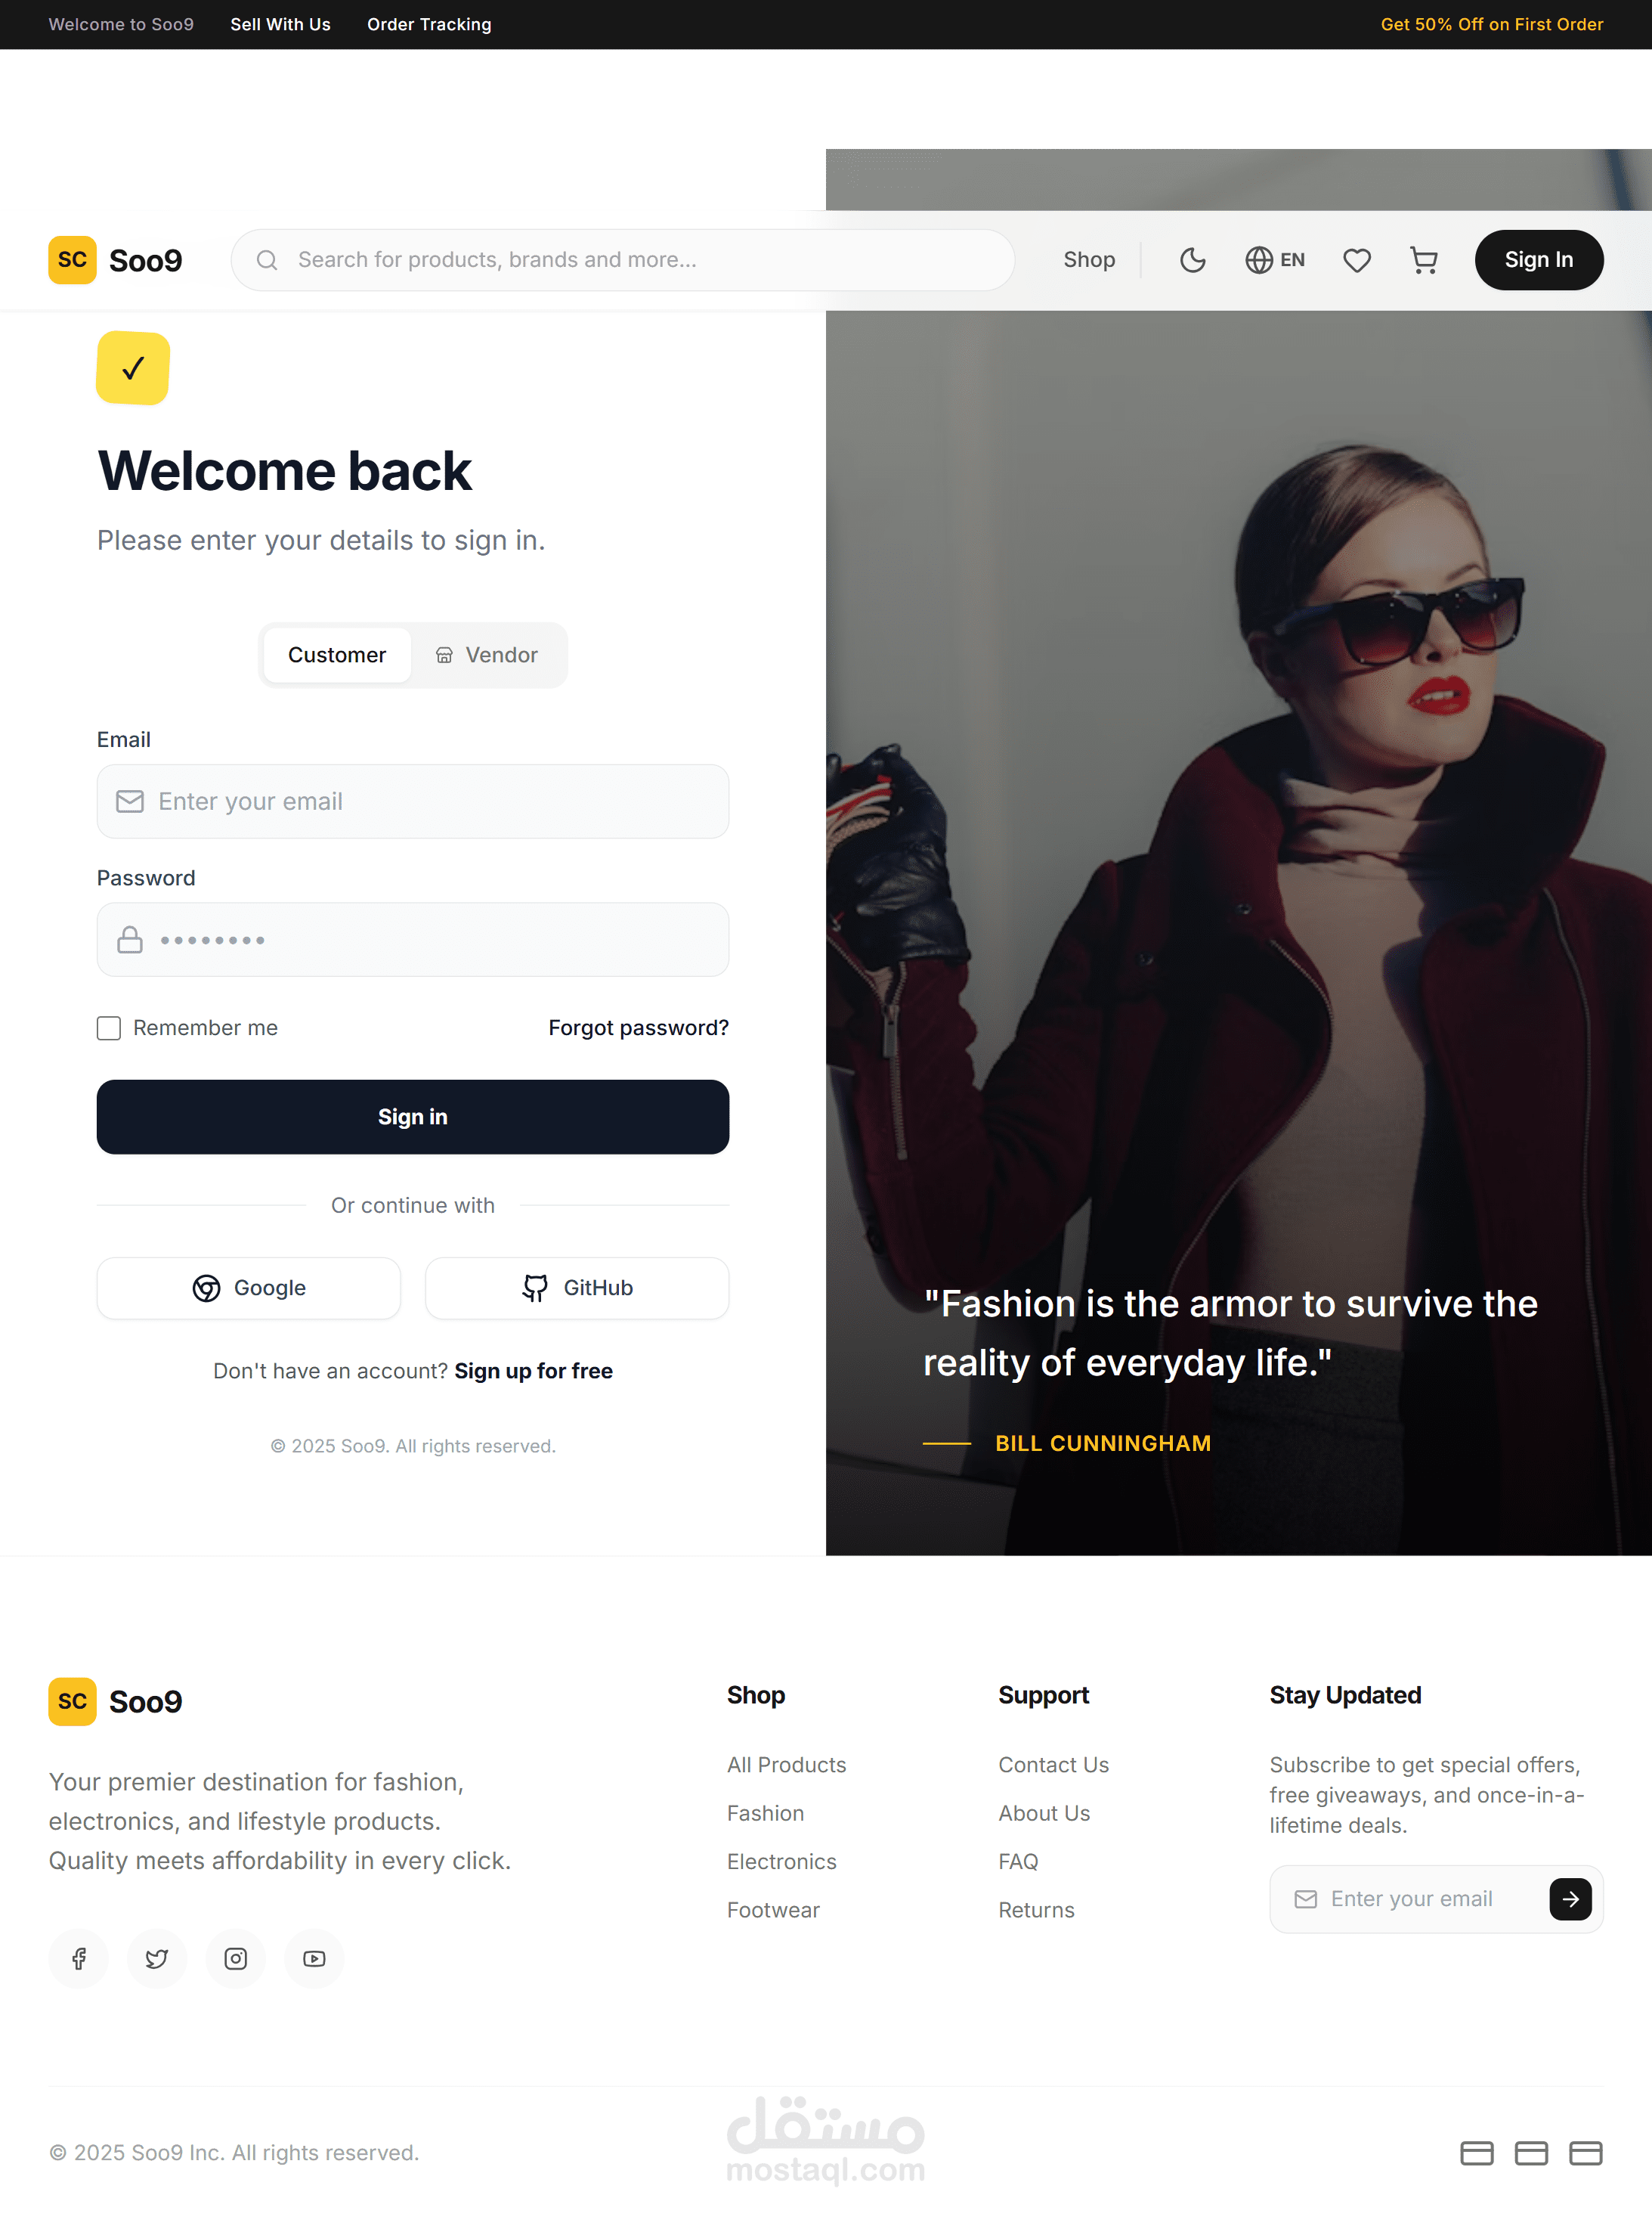Switch to the Vendor tab
1652x2232 pixels.
click(x=487, y=656)
